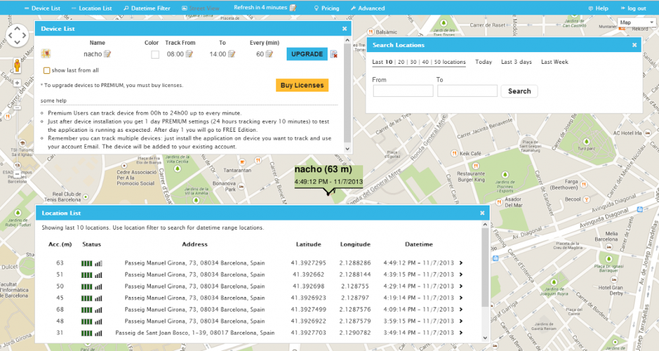This screenshot has height=351, width=659.
Task: Click the To date input field
Action: coord(467,91)
